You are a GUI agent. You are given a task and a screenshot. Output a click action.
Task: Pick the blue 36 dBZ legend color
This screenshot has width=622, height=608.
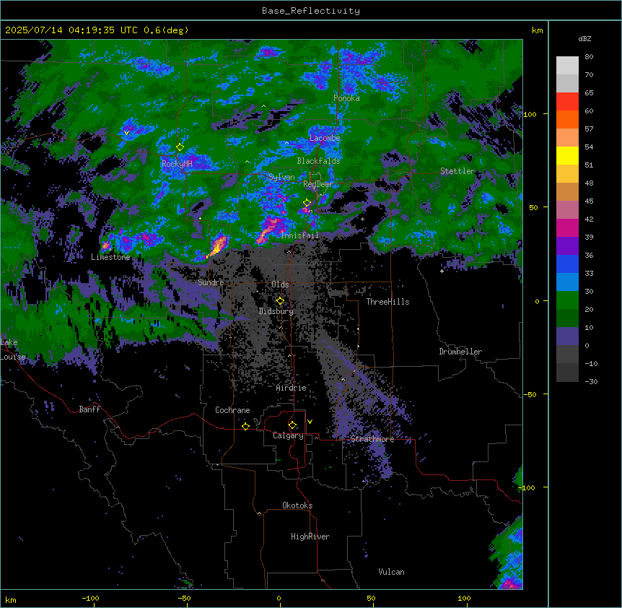tap(567, 264)
